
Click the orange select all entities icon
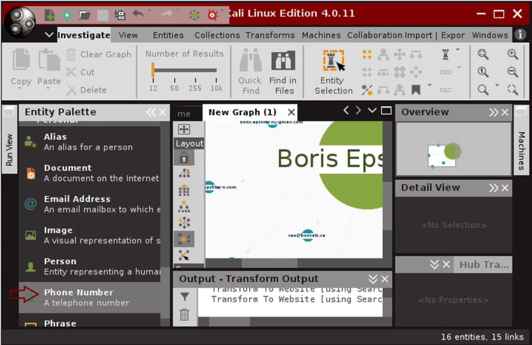[x=367, y=54]
